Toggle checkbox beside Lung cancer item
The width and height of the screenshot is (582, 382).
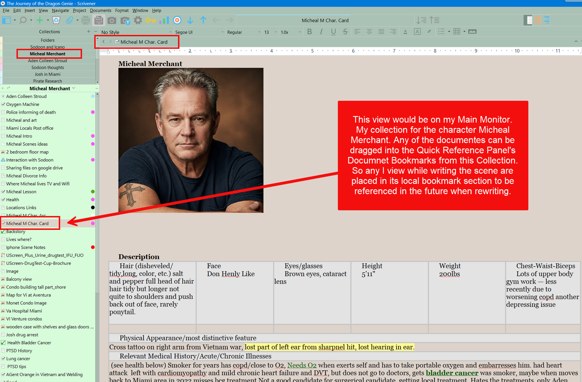point(3,359)
